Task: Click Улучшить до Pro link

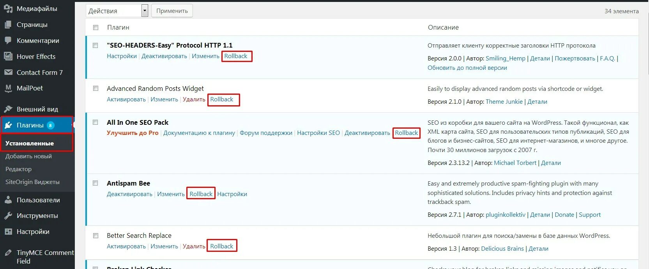Action: click(133, 133)
